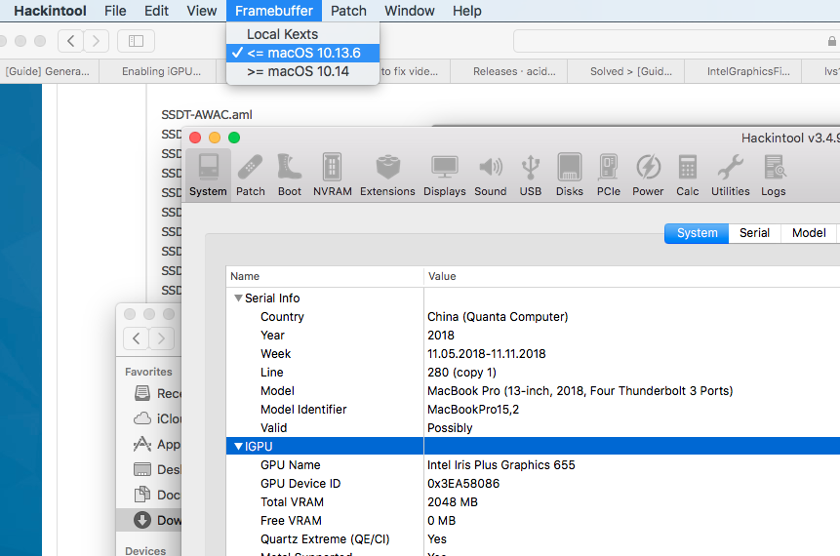Open the Logs toolbar section
Screen dimensions: 840x556
pos(773,176)
